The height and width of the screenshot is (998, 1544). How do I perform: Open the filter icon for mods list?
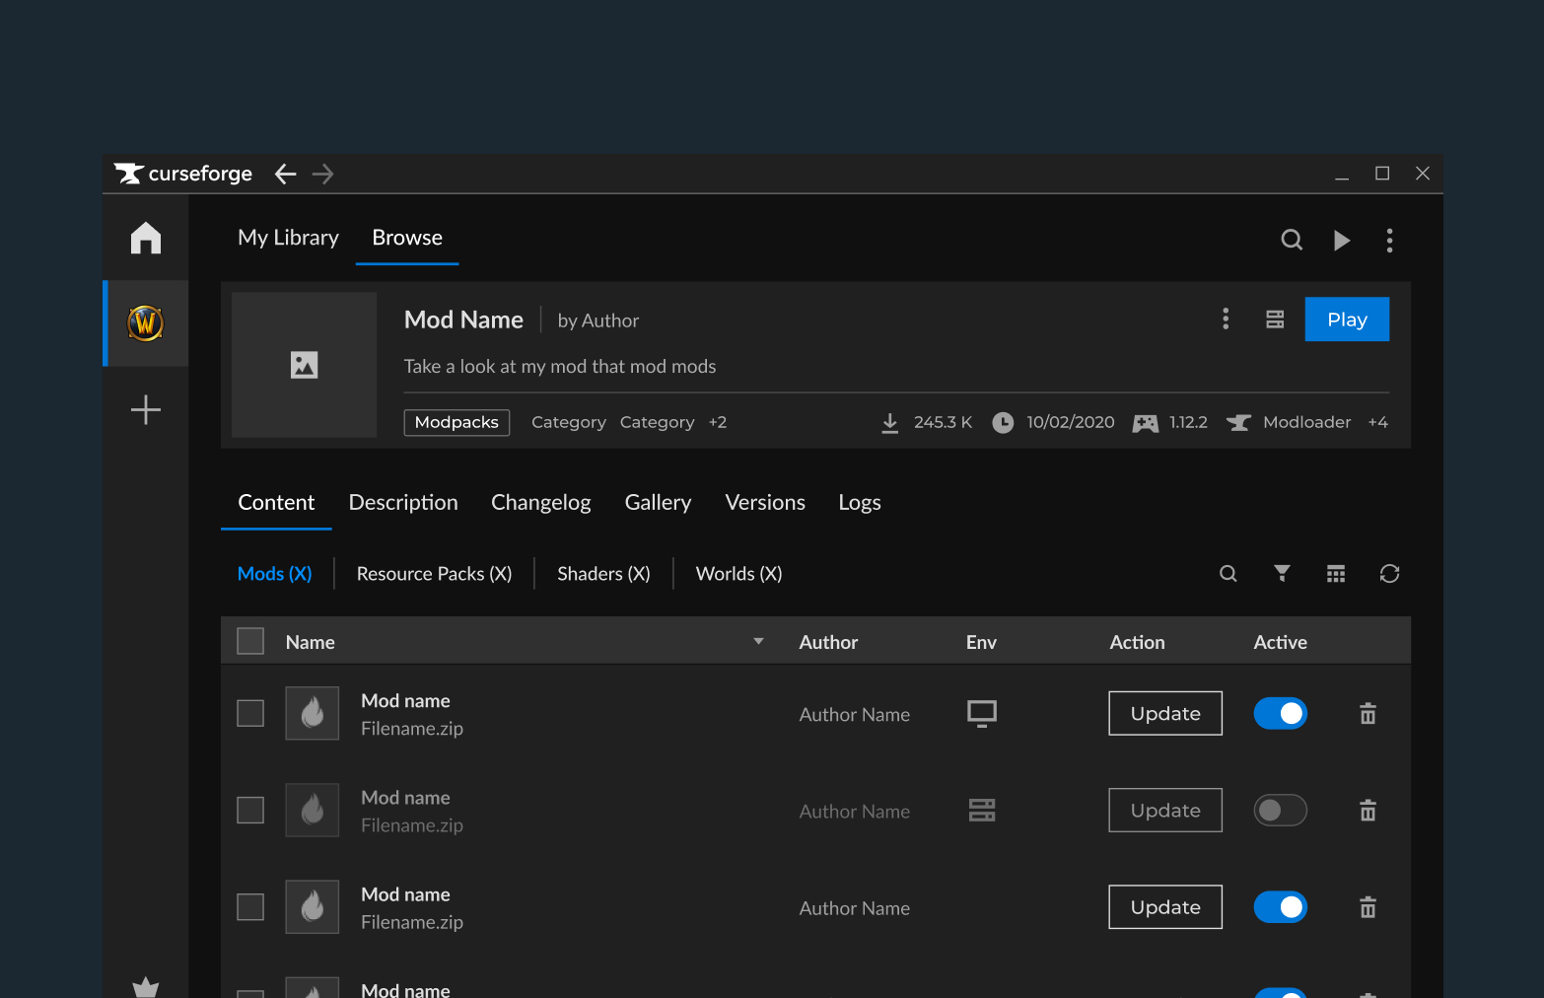click(x=1282, y=574)
